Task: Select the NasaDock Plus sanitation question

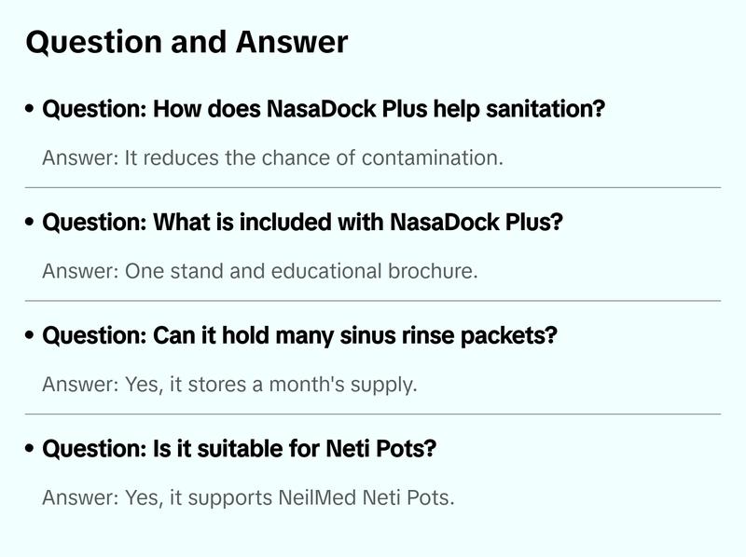Action: coord(324,109)
